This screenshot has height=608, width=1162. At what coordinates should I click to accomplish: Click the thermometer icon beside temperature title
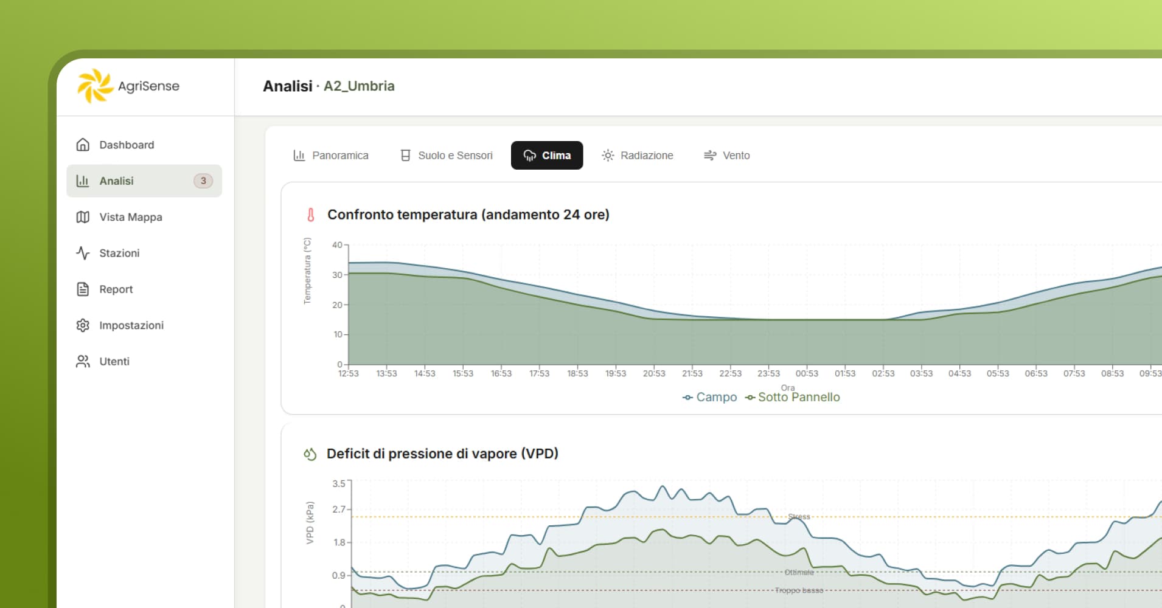pos(310,215)
